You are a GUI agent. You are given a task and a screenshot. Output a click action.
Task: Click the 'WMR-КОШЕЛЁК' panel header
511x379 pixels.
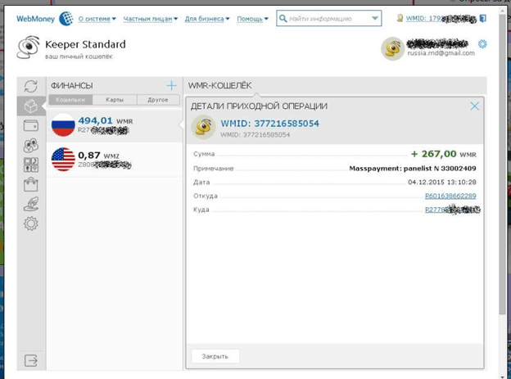pyautogui.click(x=219, y=86)
